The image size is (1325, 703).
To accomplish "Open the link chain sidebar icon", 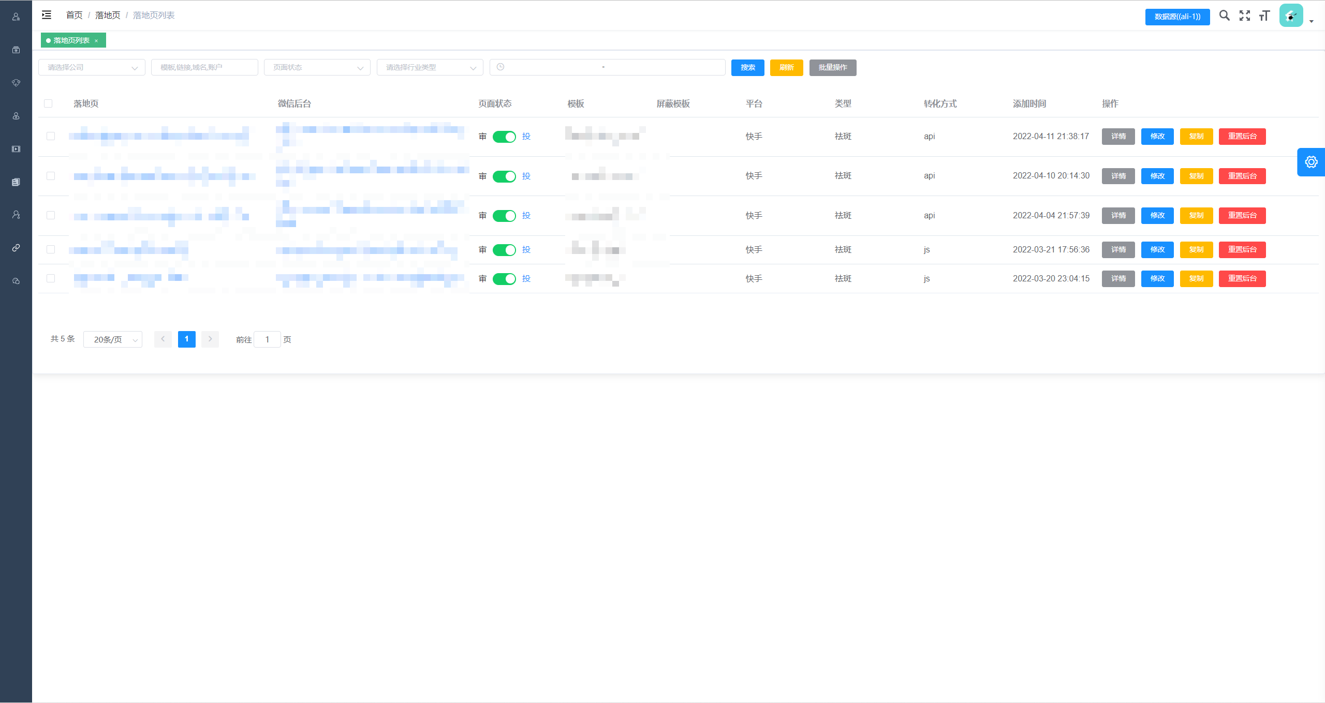I will 16,248.
